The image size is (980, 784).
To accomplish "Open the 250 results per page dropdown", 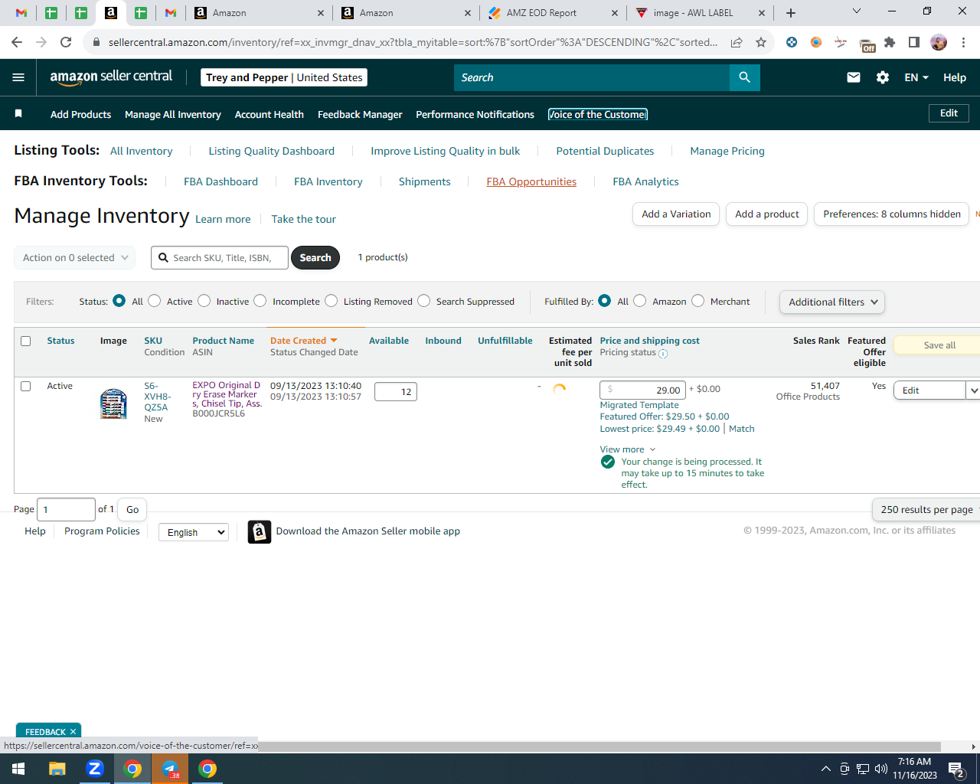I will click(926, 509).
